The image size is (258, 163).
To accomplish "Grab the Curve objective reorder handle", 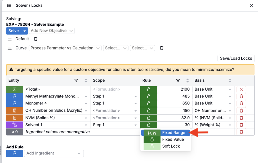I will 10,48.
